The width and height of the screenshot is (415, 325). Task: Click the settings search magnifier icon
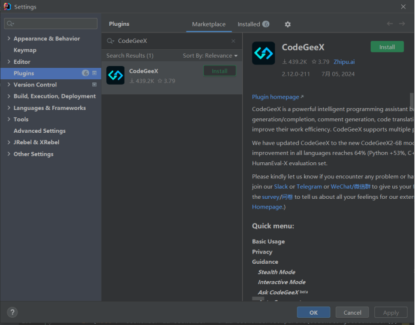tap(10, 23)
